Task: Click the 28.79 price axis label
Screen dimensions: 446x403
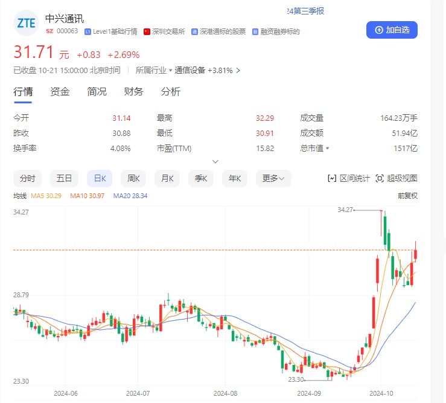Action: pos(21,295)
